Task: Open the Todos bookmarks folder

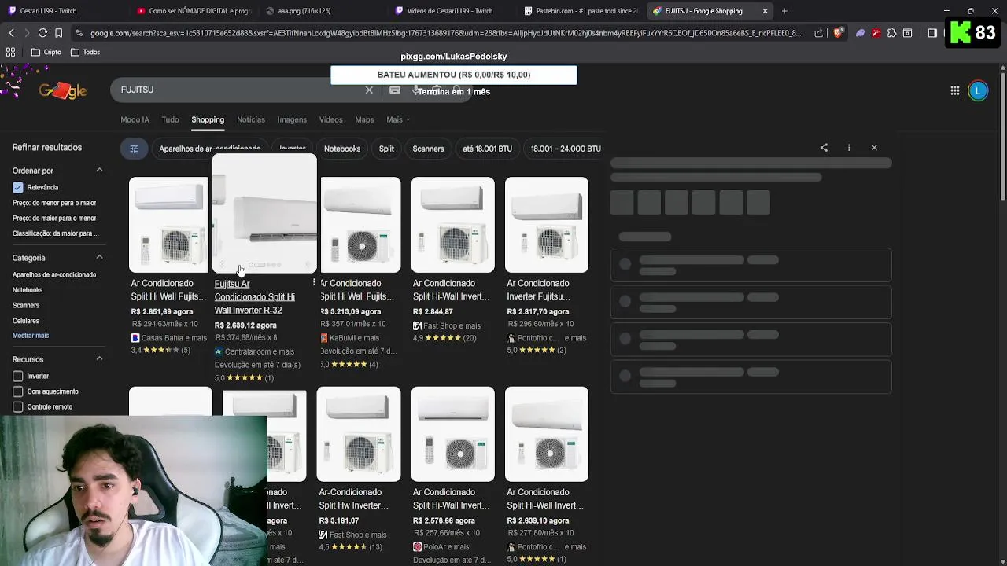Action: tap(86, 52)
